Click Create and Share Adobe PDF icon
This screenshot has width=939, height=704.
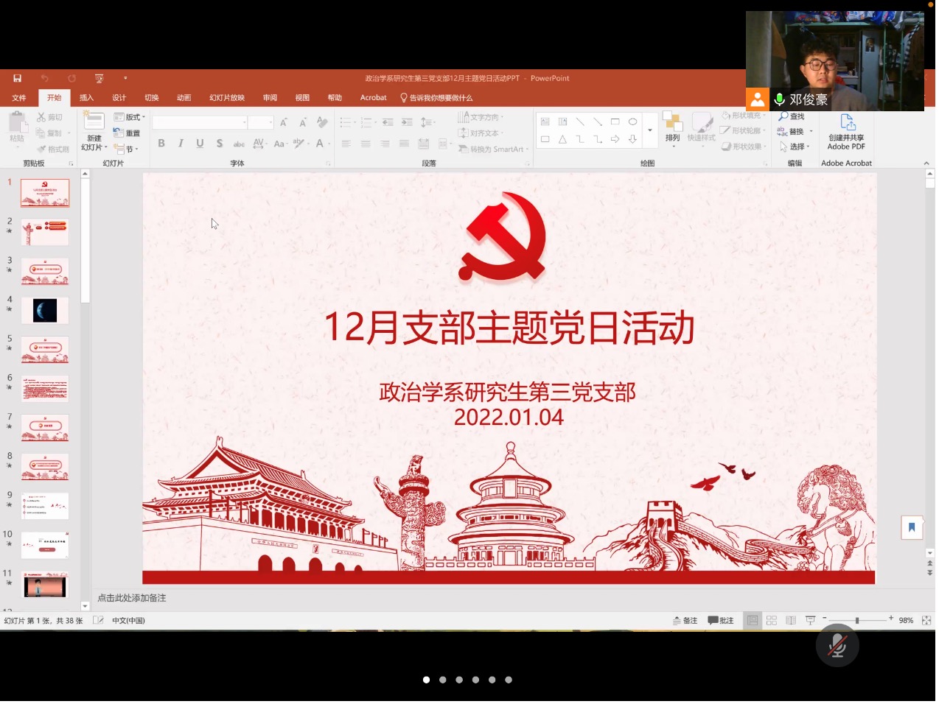[x=847, y=123]
